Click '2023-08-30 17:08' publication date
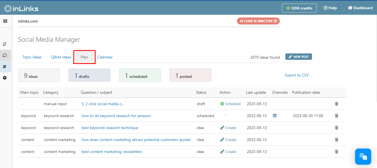This screenshot has height=168, width=377. 308,116
